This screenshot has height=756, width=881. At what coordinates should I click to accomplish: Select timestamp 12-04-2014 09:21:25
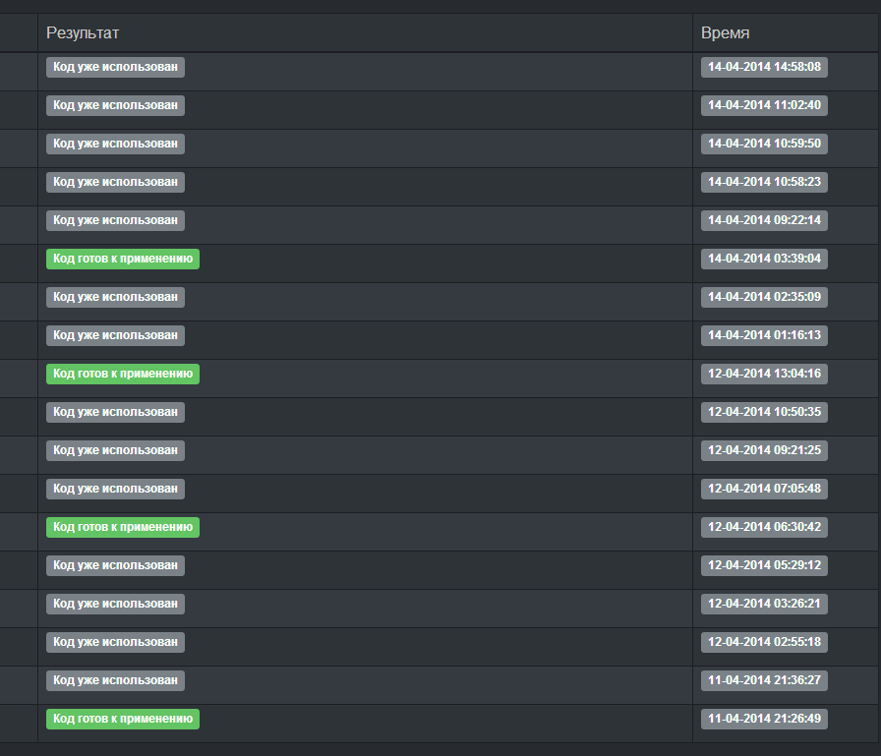[x=764, y=450]
